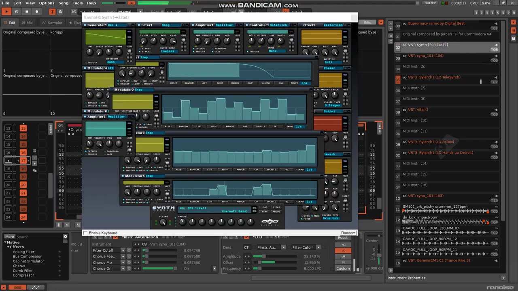Click the Reset button in the LFO device
518x291 pixels.
point(343,238)
